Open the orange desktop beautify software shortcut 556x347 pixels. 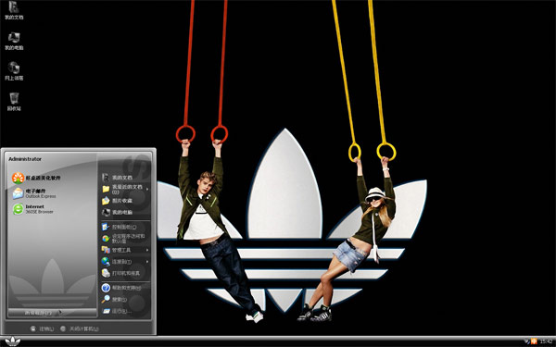(36, 178)
